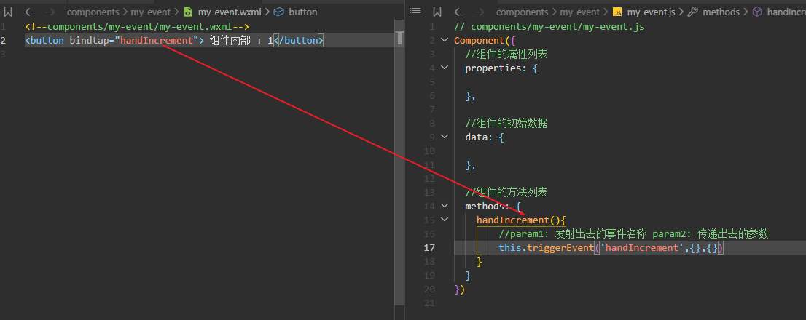The image size is (806, 320).
Task: Click the left editor's vertical scrollbar thumb
Action: click(x=399, y=163)
